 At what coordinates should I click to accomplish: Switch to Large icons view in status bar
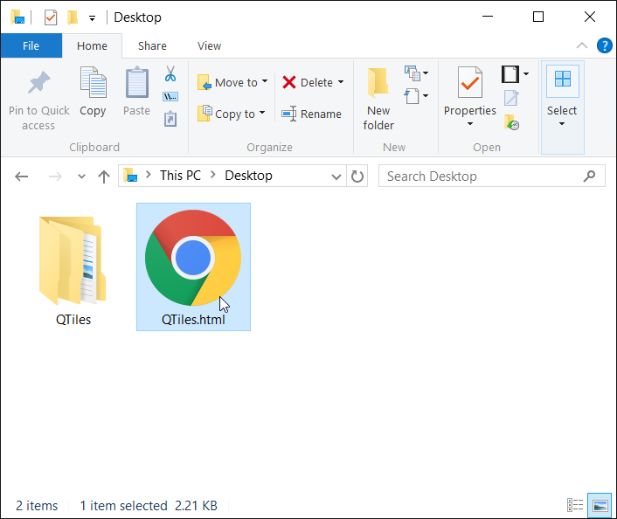pyautogui.click(x=599, y=505)
